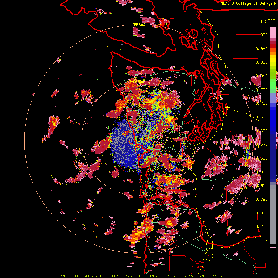Select the 0.413 scale value

[262, 186]
